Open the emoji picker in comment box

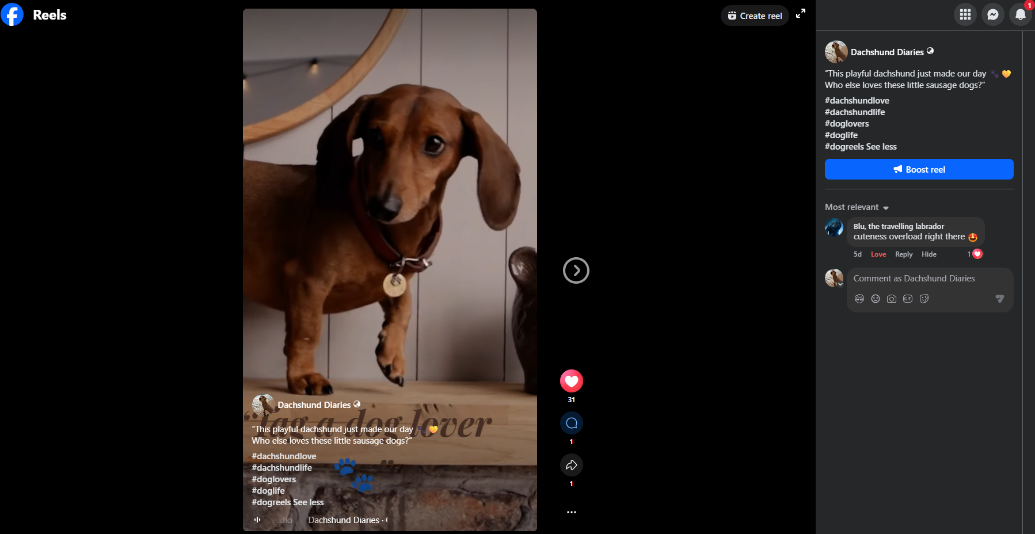pyautogui.click(x=876, y=299)
